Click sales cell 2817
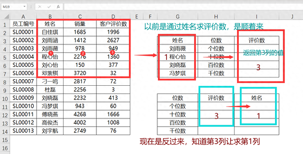The width and height of the screenshot is (303, 154). pos(80,81)
